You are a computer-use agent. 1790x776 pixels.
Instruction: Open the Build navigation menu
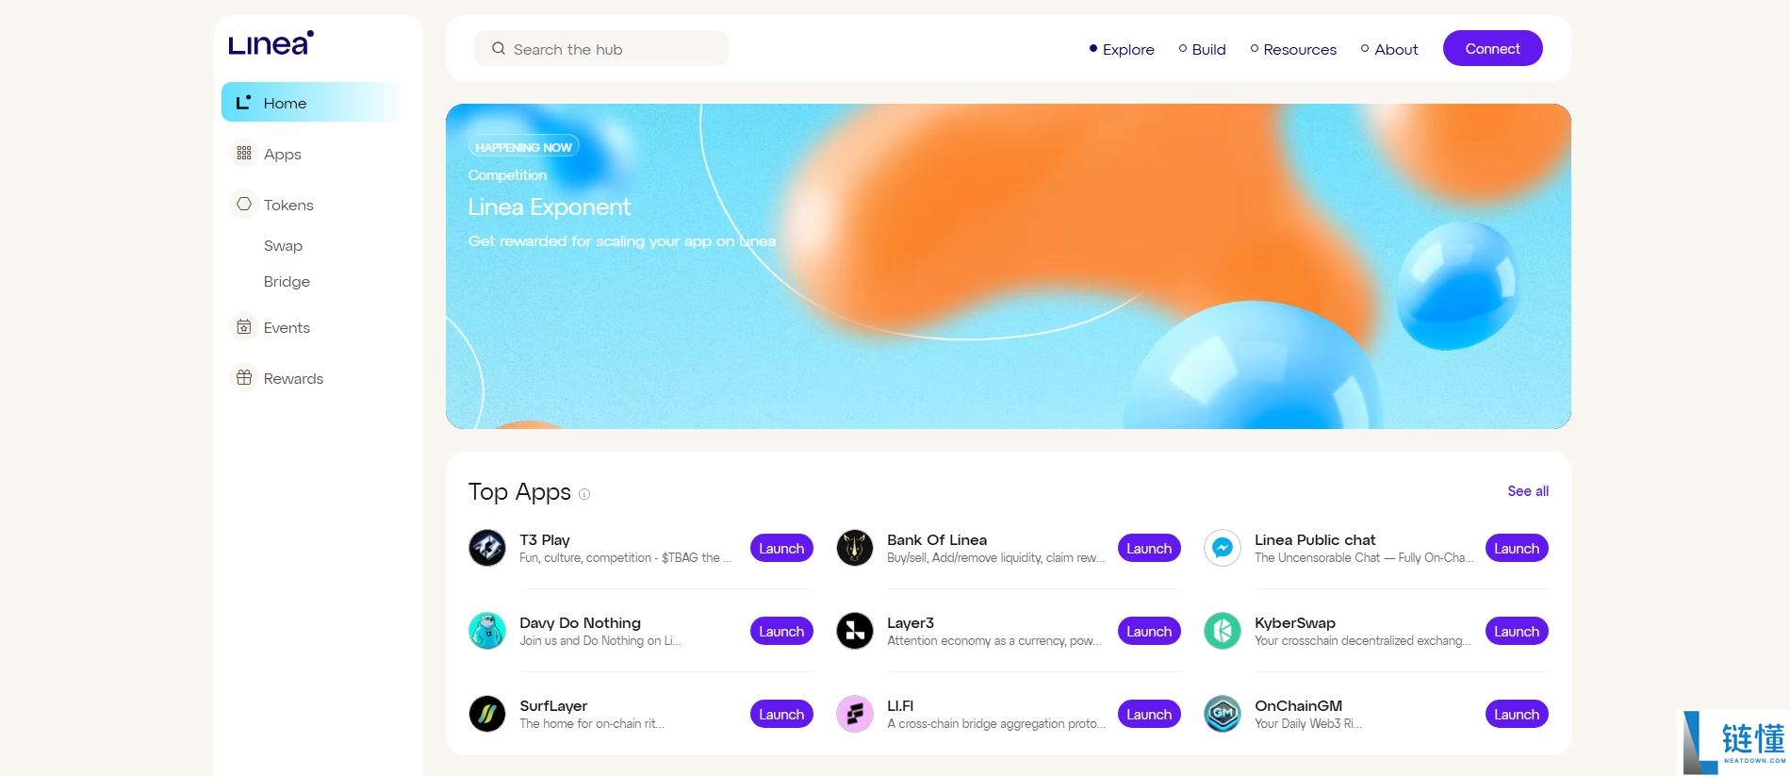(x=1202, y=49)
